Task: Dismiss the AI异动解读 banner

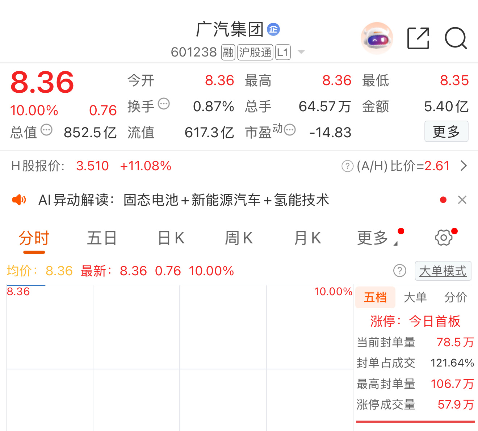Action: point(462,200)
